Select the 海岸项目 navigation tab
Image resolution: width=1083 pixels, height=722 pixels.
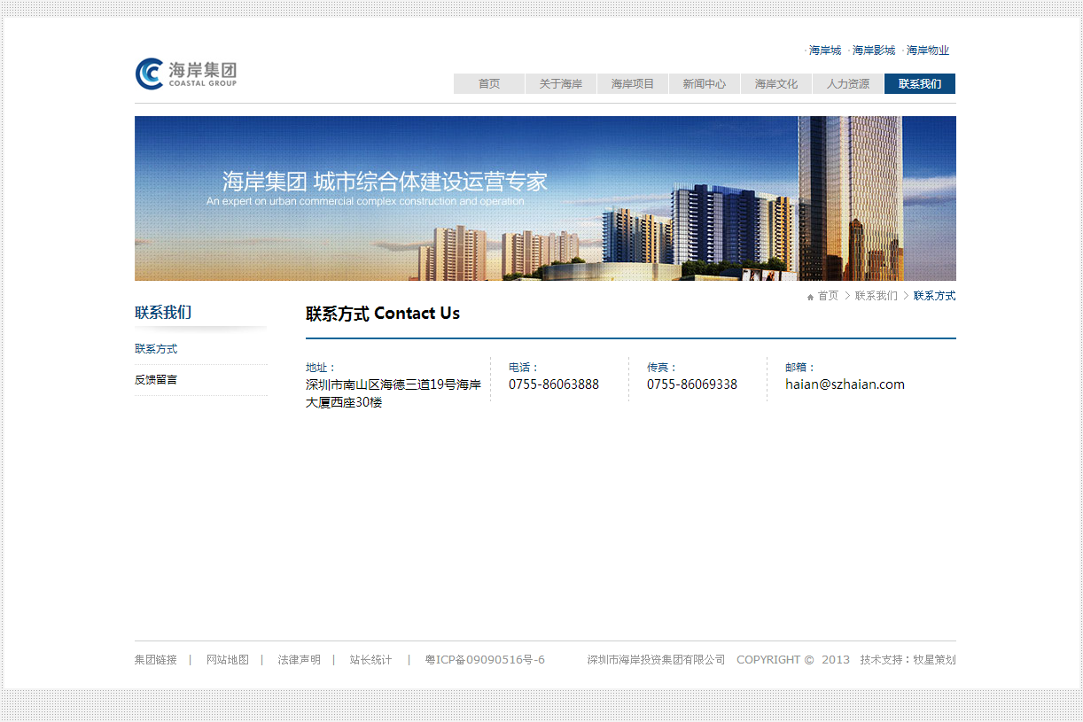tap(632, 83)
